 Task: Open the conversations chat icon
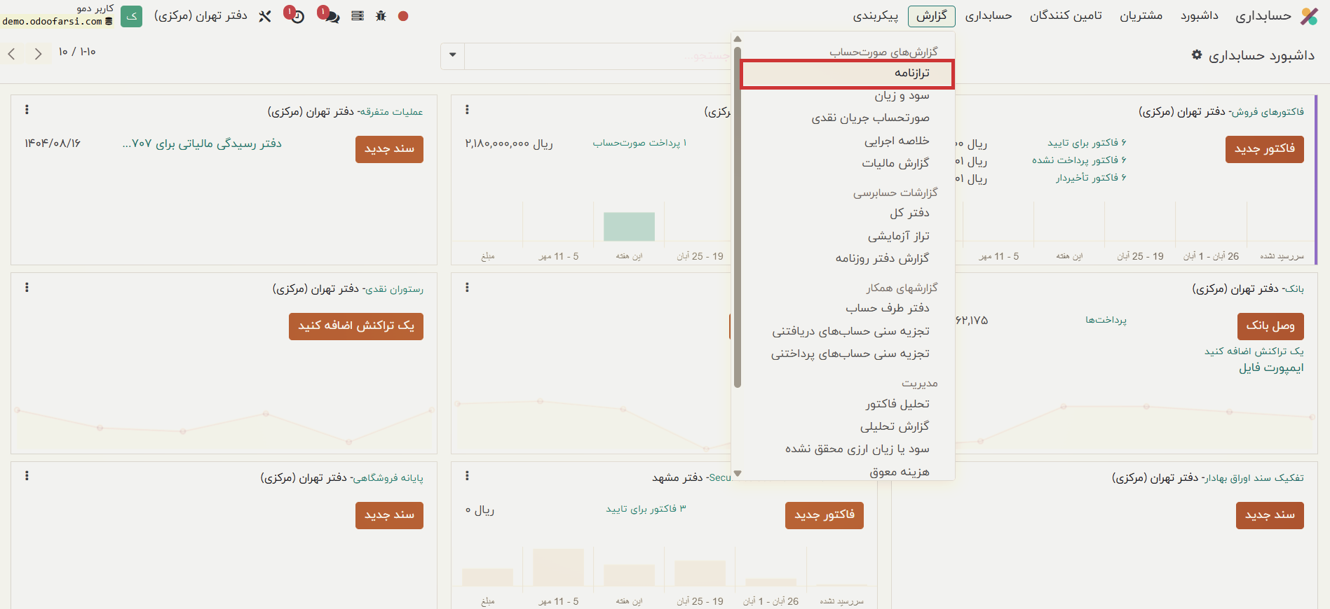click(x=330, y=15)
